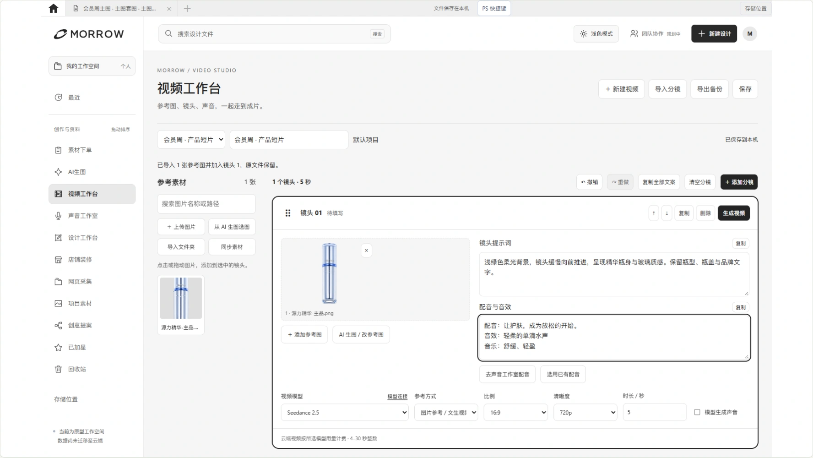Image resolution: width=813 pixels, height=458 pixels.
Task: Expand 我的工作空间 workspace selector
Action: pos(92,66)
